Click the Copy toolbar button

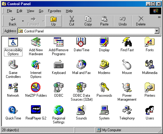click(x=88, y=21)
